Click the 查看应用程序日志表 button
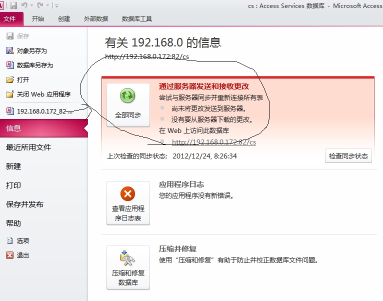This screenshot has height=301, width=383. point(128,203)
